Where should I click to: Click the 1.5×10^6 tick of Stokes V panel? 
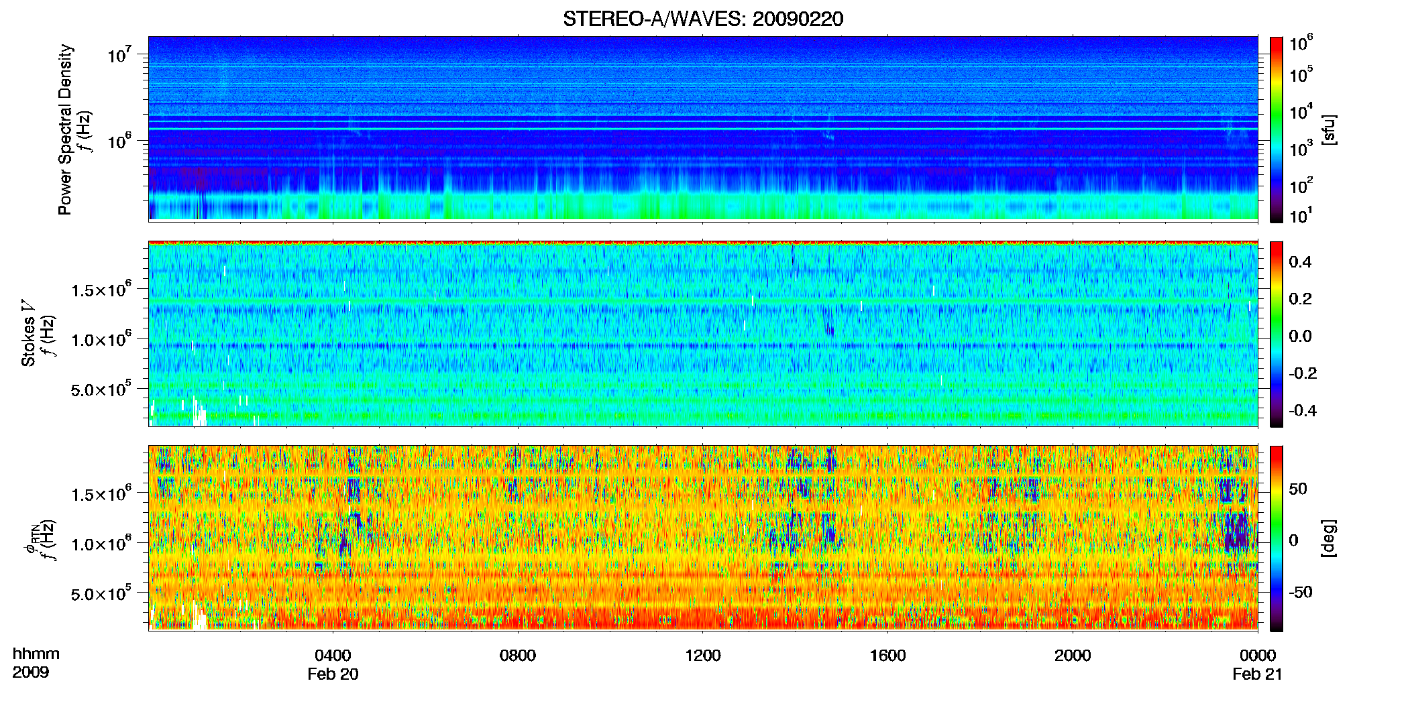pos(101,290)
